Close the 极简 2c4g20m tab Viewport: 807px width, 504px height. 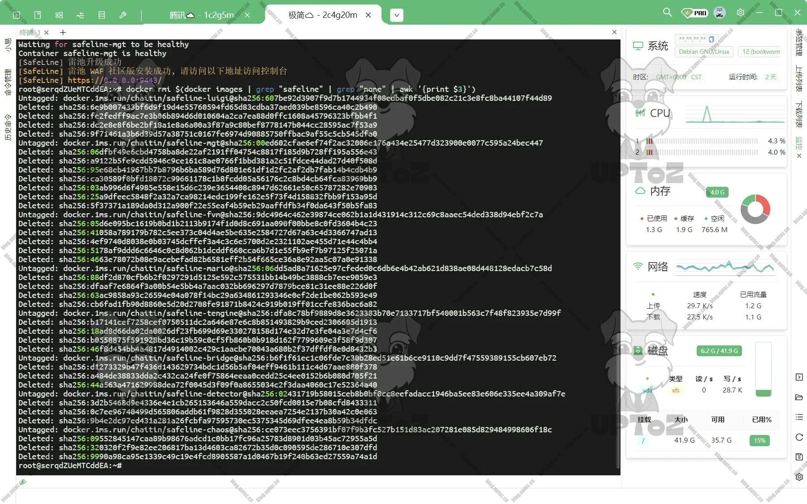(369, 15)
